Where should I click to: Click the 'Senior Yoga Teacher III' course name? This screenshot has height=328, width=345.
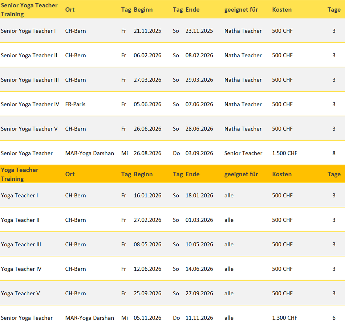(30, 80)
